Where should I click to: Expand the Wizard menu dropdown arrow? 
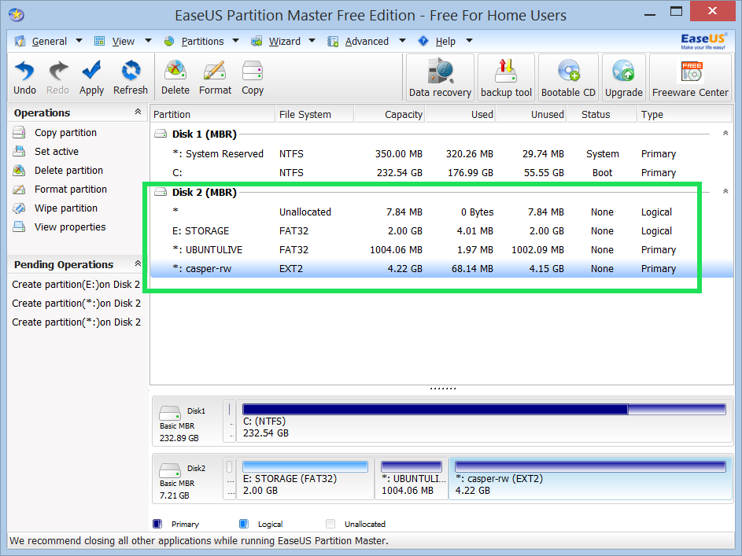tap(312, 41)
